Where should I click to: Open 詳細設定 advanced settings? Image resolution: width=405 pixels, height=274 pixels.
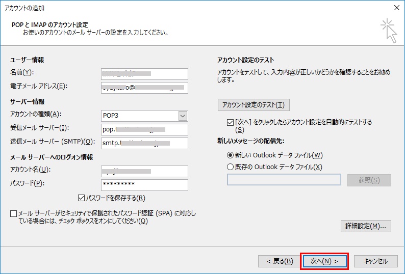pyautogui.click(x=366, y=226)
